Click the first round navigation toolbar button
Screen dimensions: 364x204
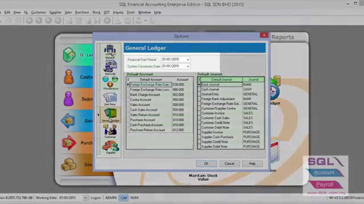(29, 20)
